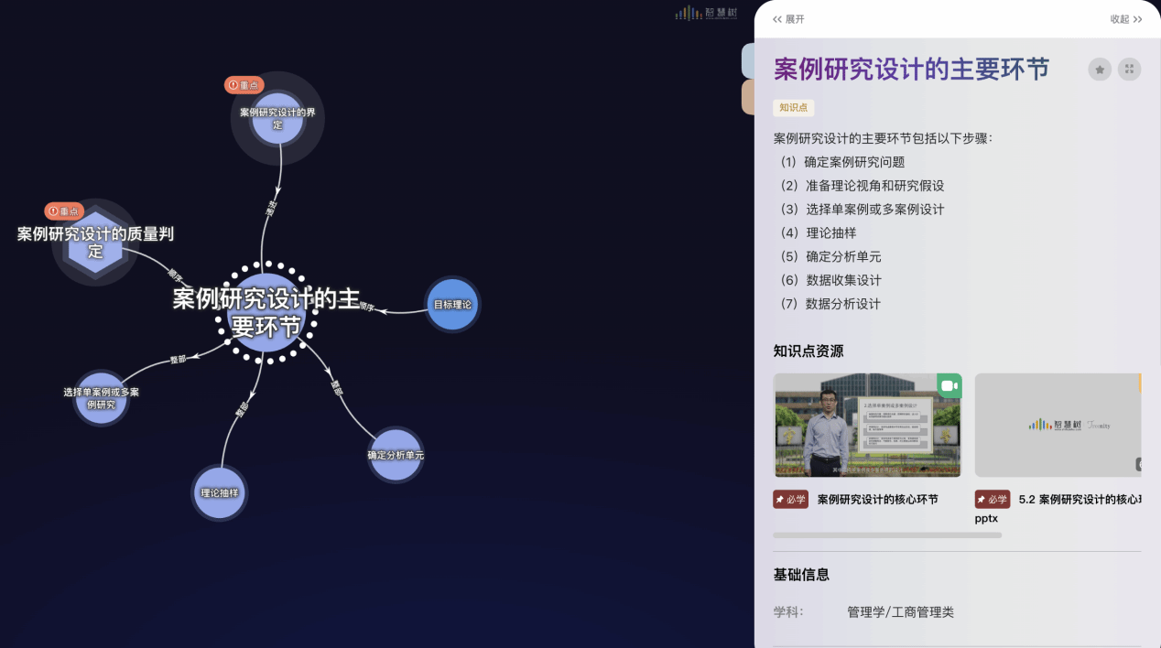
Task: Click the tan side tab left of panel
Action: (x=747, y=97)
